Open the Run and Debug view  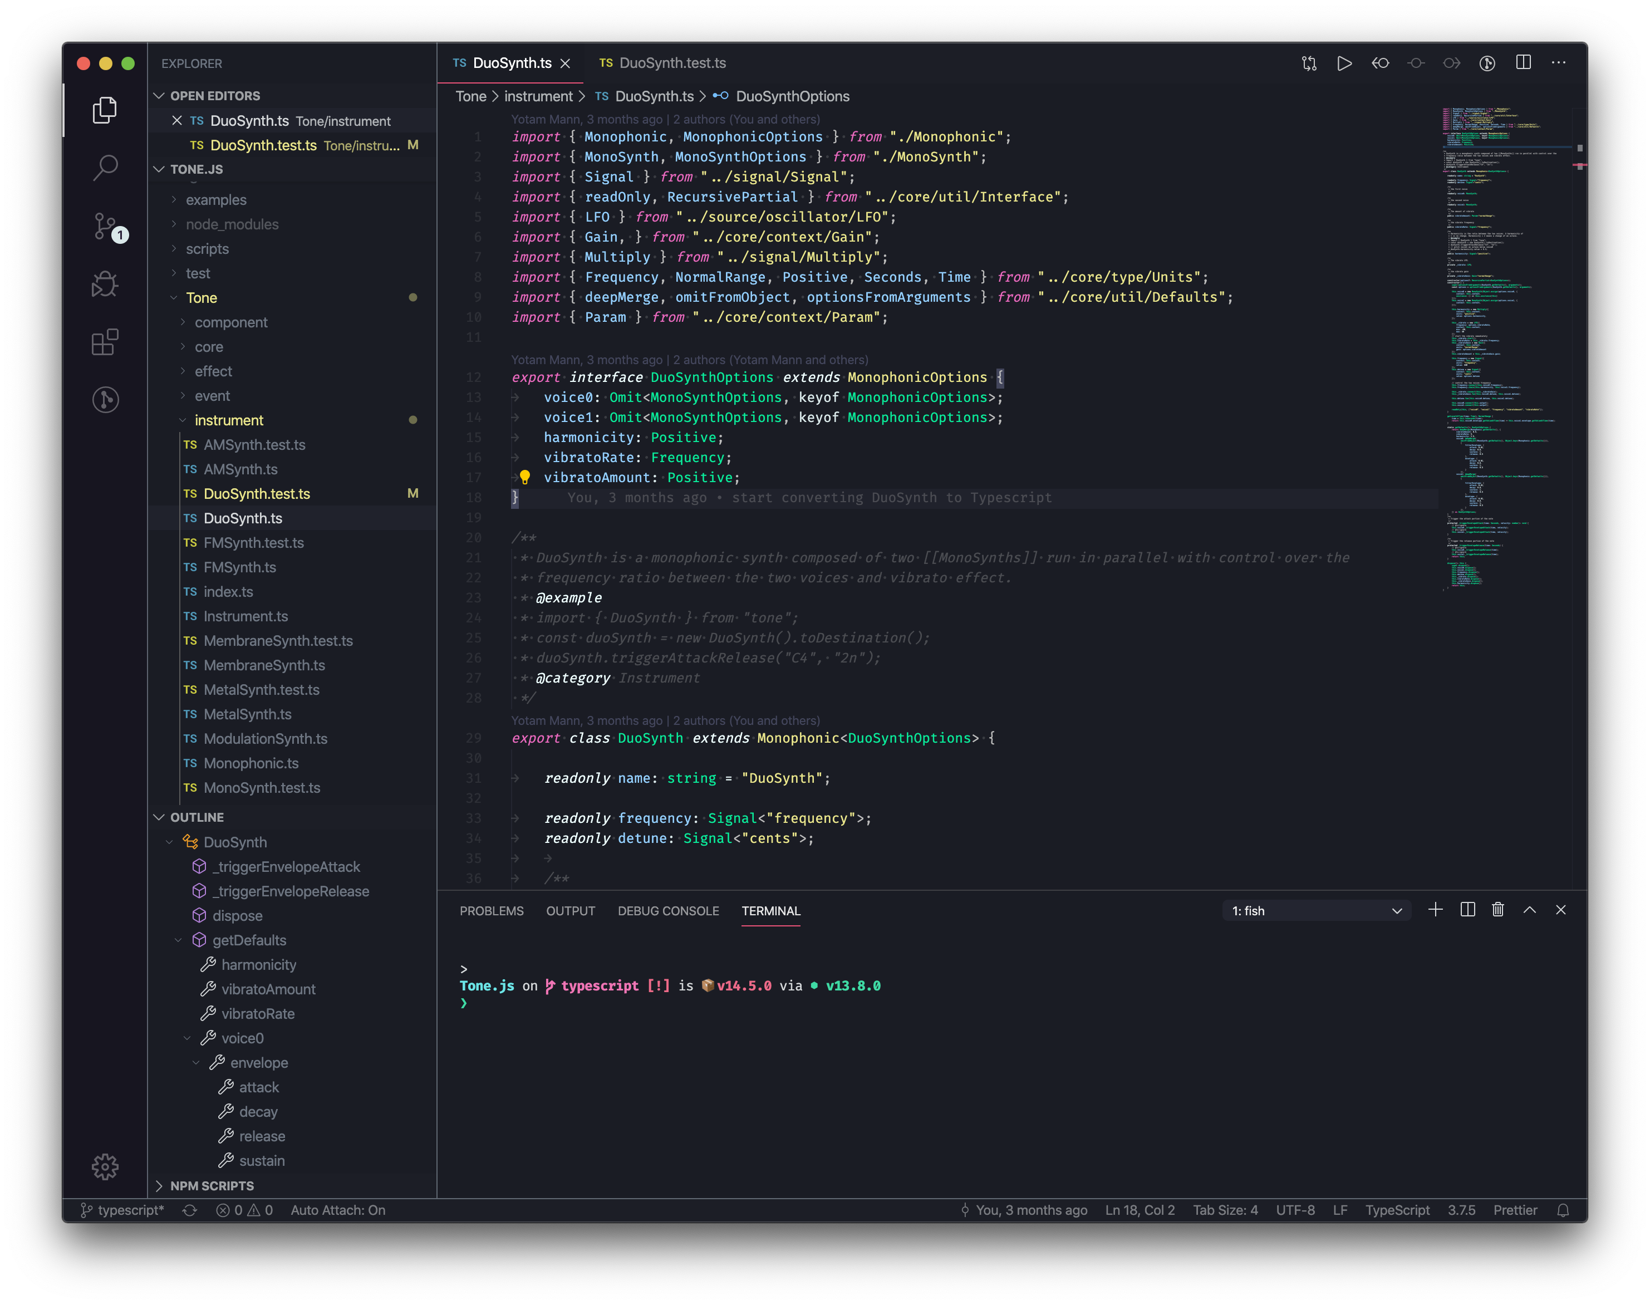(x=105, y=284)
